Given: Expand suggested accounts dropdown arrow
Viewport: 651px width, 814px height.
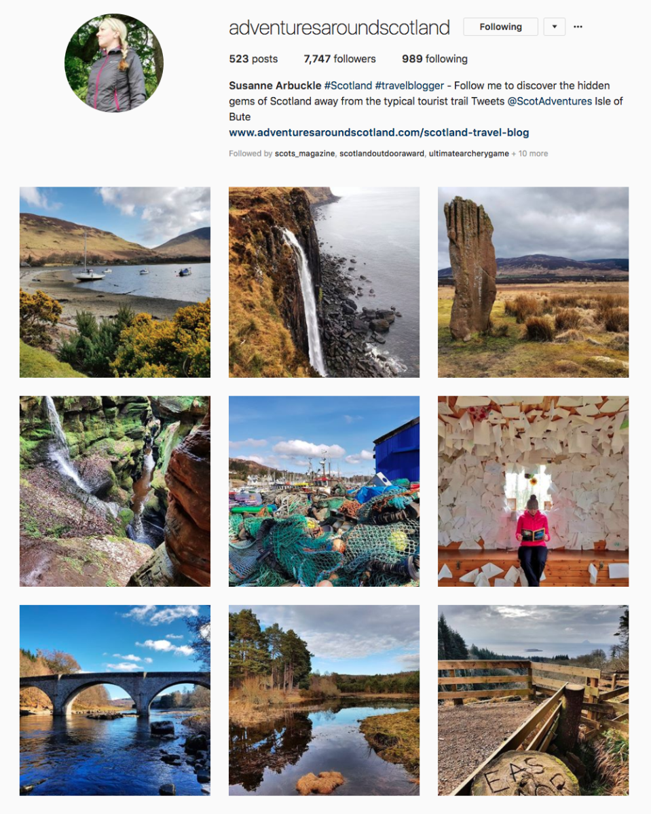Looking at the screenshot, I should click(555, 27).
